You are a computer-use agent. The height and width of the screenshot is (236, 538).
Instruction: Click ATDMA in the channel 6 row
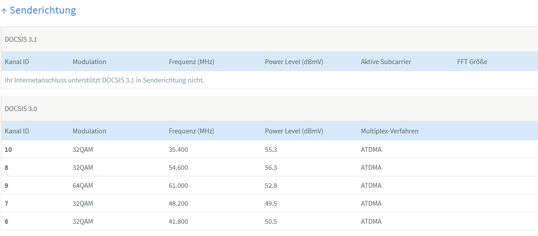click(371, 222)
